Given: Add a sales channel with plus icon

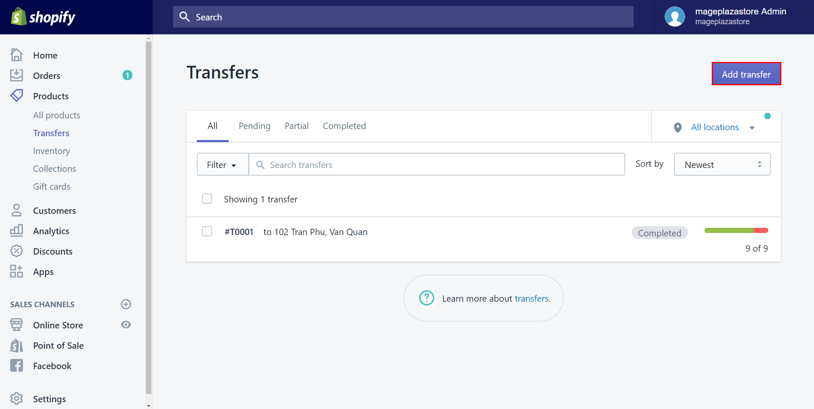Looking at the screenshot, I should pyautogui.click(x=126, y=304).
